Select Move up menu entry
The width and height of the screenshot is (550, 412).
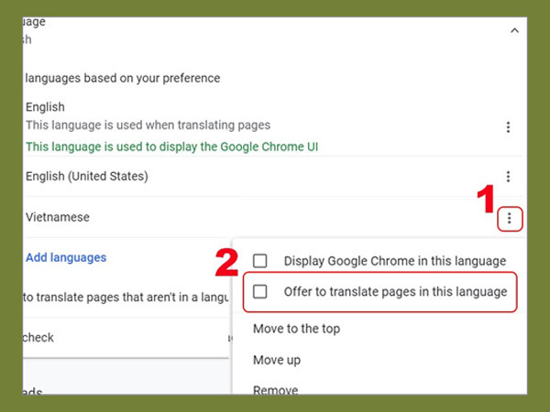[277, 360]
